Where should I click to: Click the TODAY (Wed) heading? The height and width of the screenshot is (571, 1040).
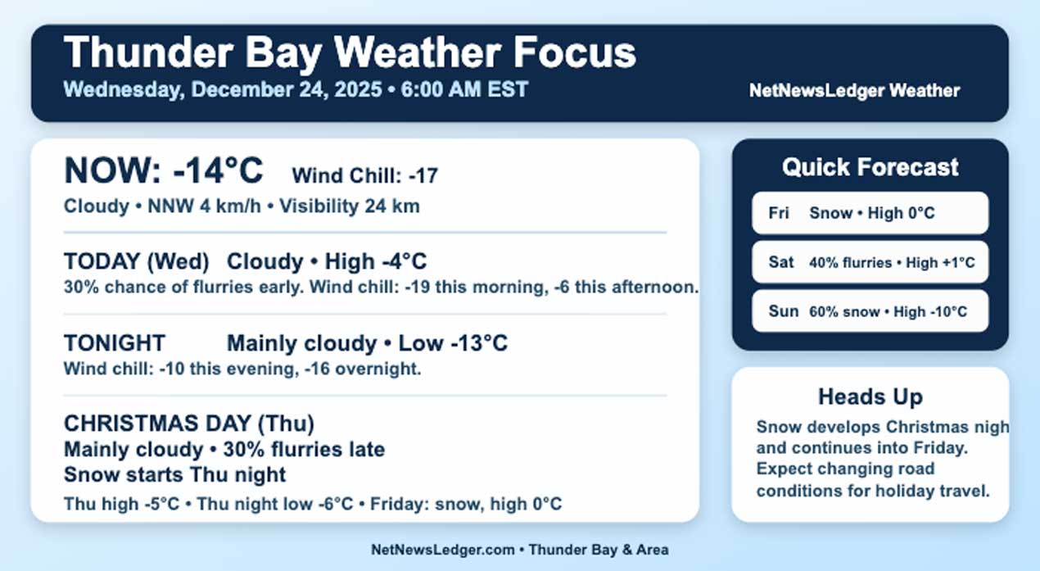pos(137,262)
